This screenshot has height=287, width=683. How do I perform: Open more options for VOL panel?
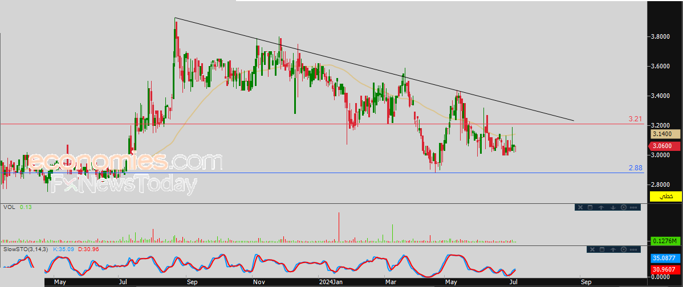634,207
